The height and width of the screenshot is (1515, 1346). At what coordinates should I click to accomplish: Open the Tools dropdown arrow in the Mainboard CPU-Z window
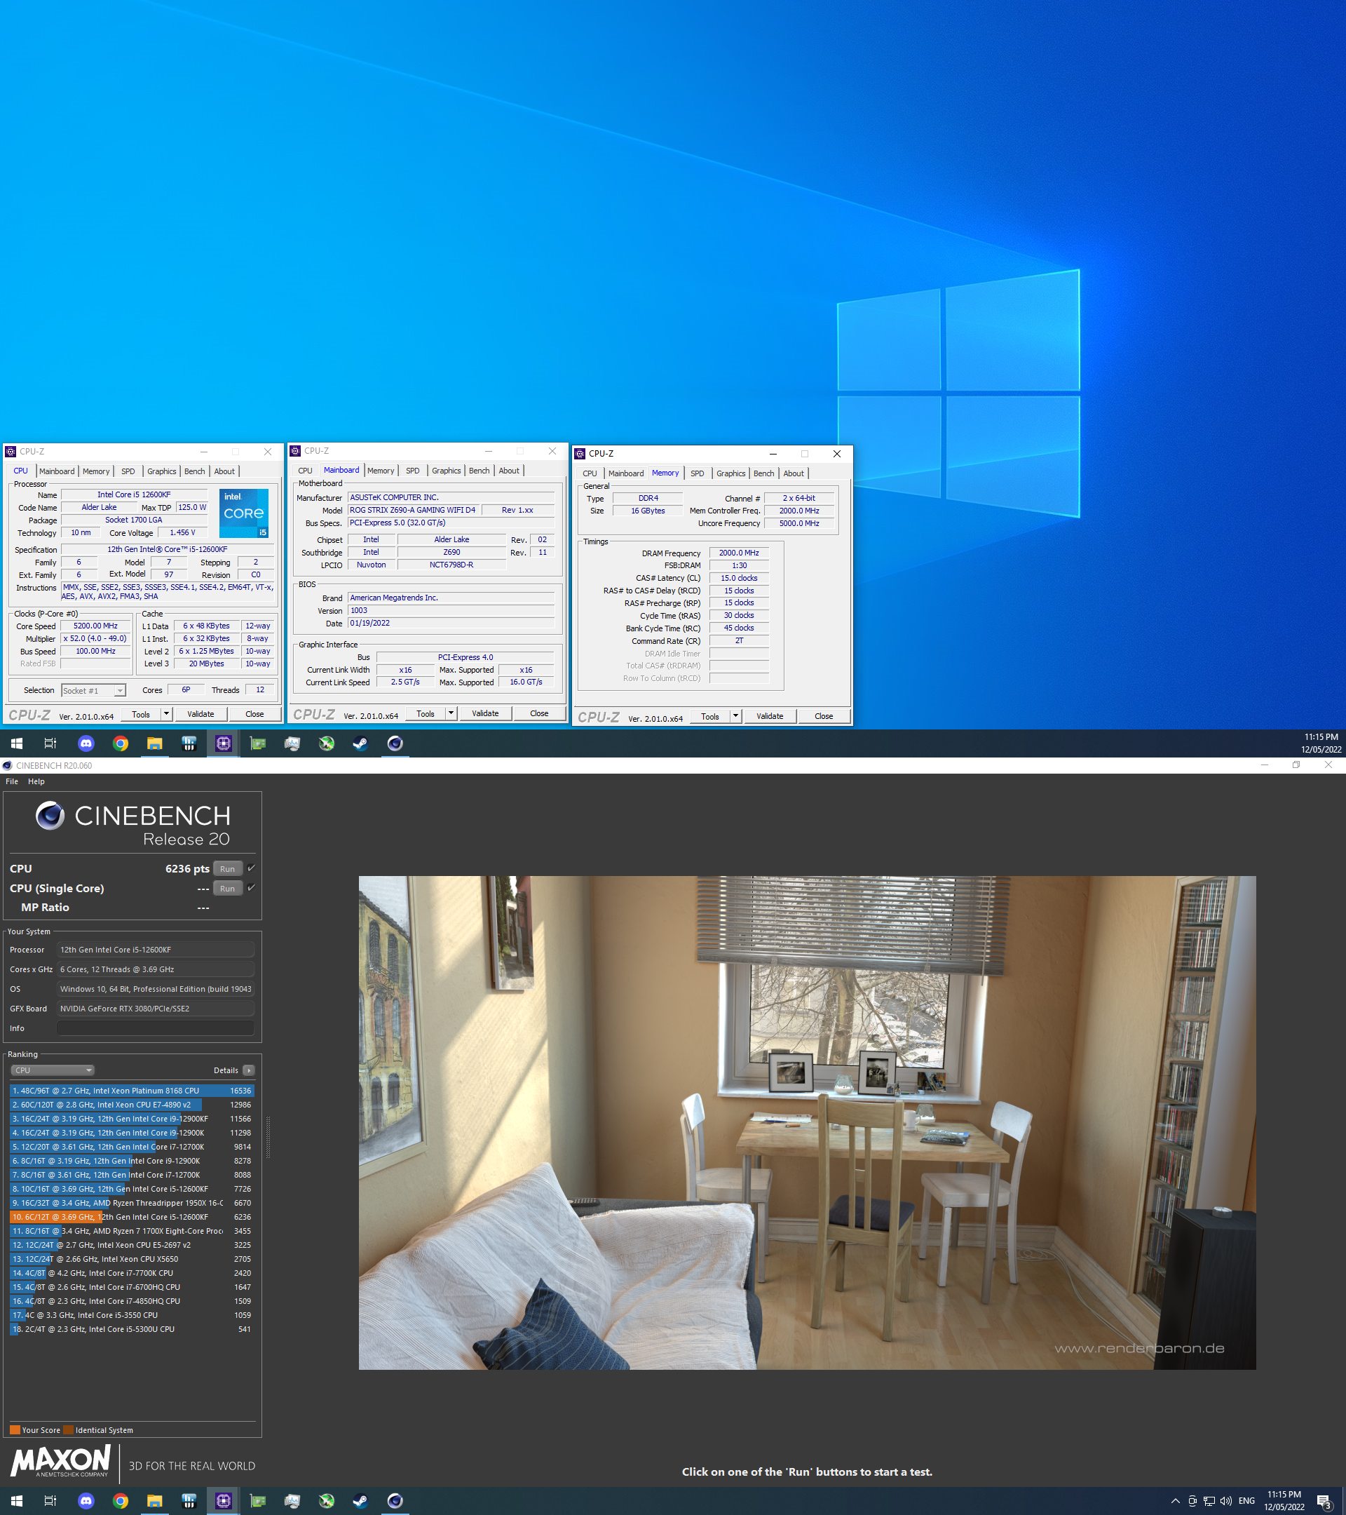[x=451, y=714]
